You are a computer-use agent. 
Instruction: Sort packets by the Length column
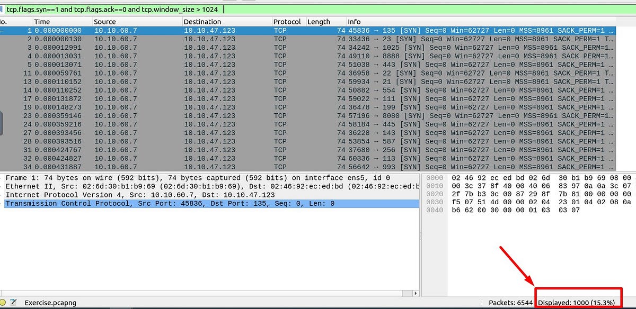tap(318, 22)
